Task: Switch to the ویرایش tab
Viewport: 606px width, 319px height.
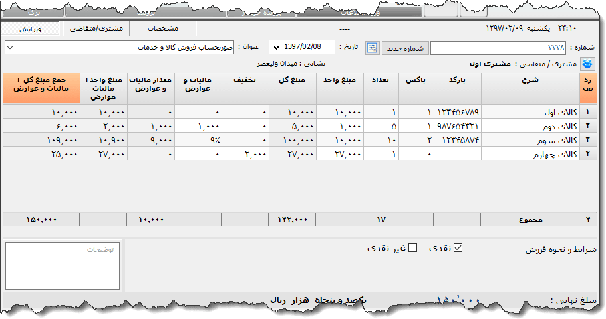Action: pyautogui.click(x=31, y=29)
